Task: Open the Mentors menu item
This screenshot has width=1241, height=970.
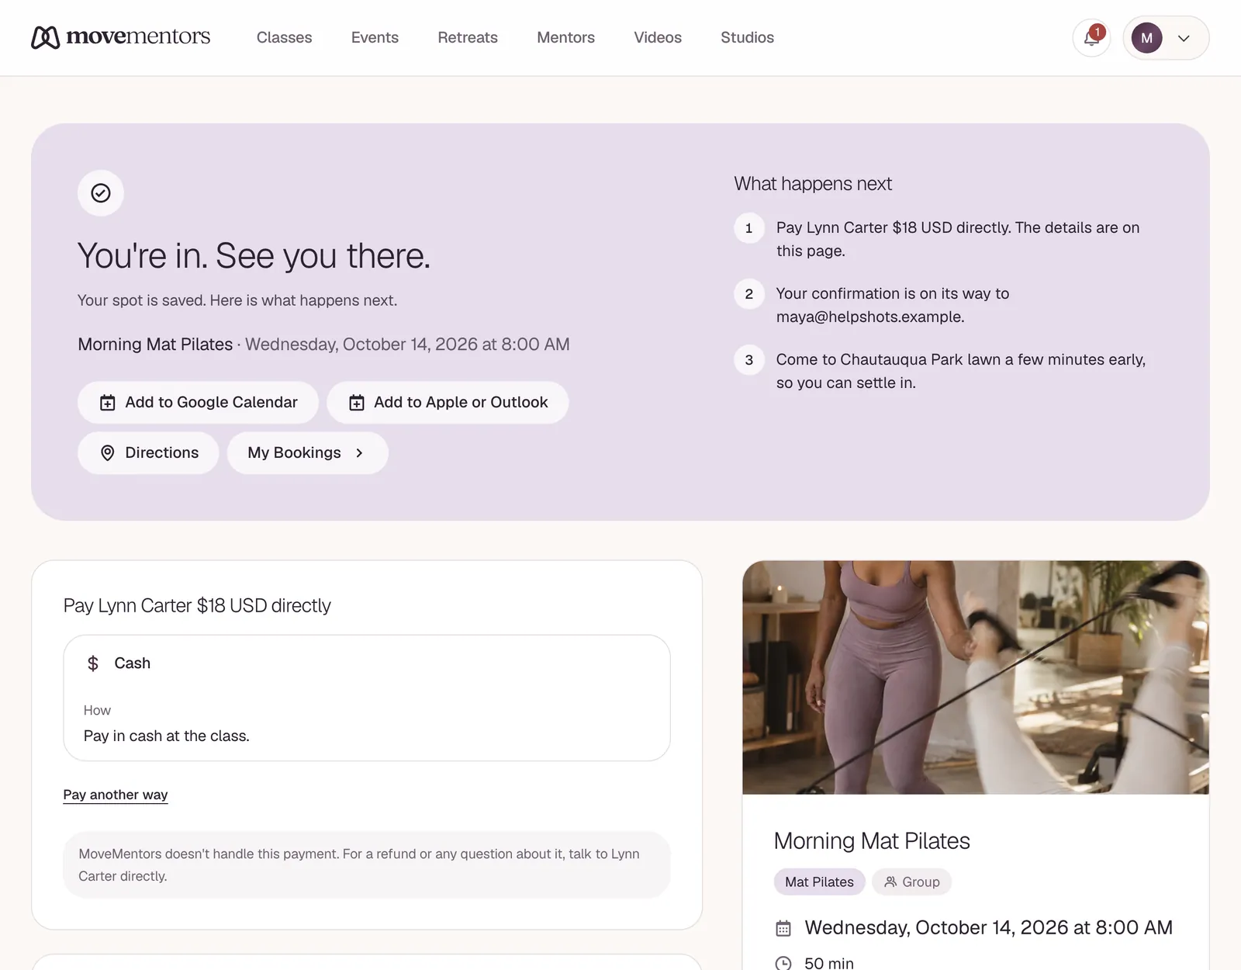Action: 565,37
